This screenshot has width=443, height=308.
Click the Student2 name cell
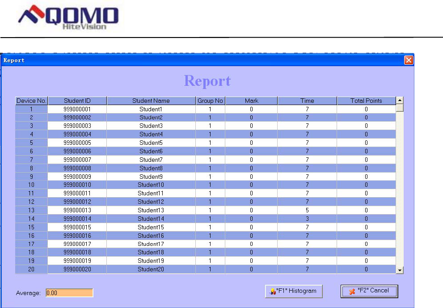click(x=151, y=117)
